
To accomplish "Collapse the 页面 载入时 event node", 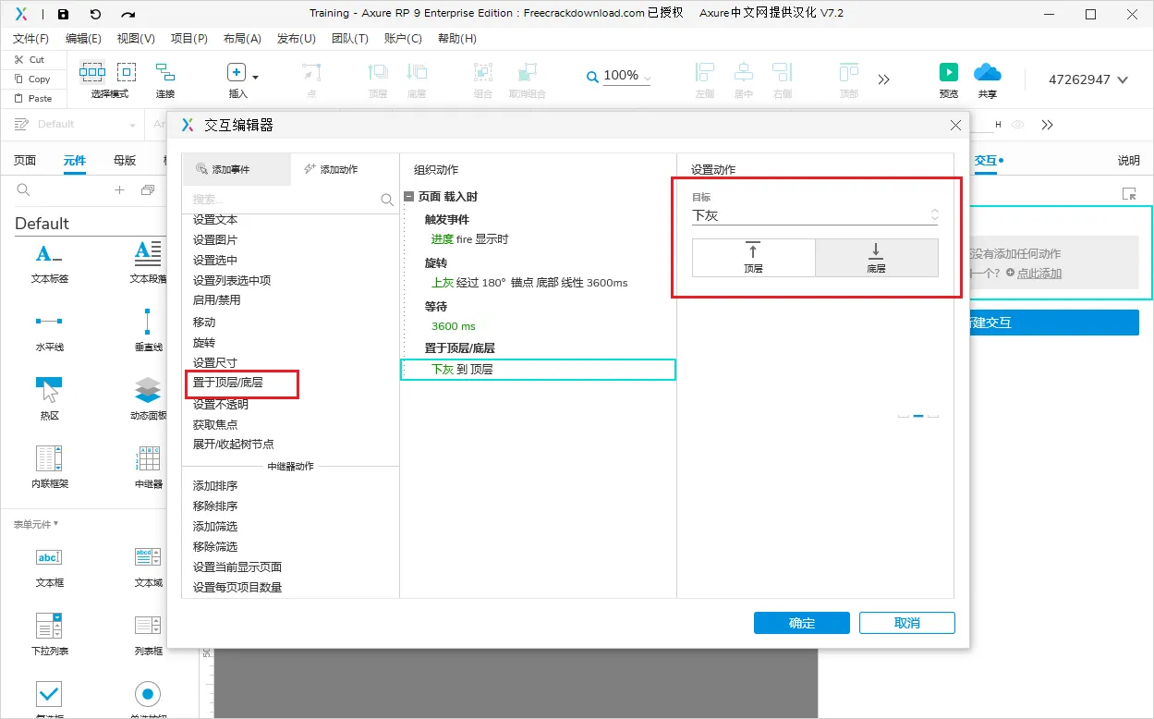I will point(409,197).
